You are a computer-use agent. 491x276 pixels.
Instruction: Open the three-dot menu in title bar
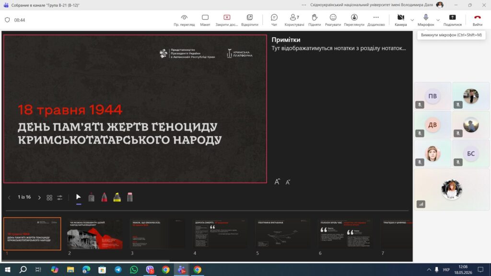coord(304,5)
